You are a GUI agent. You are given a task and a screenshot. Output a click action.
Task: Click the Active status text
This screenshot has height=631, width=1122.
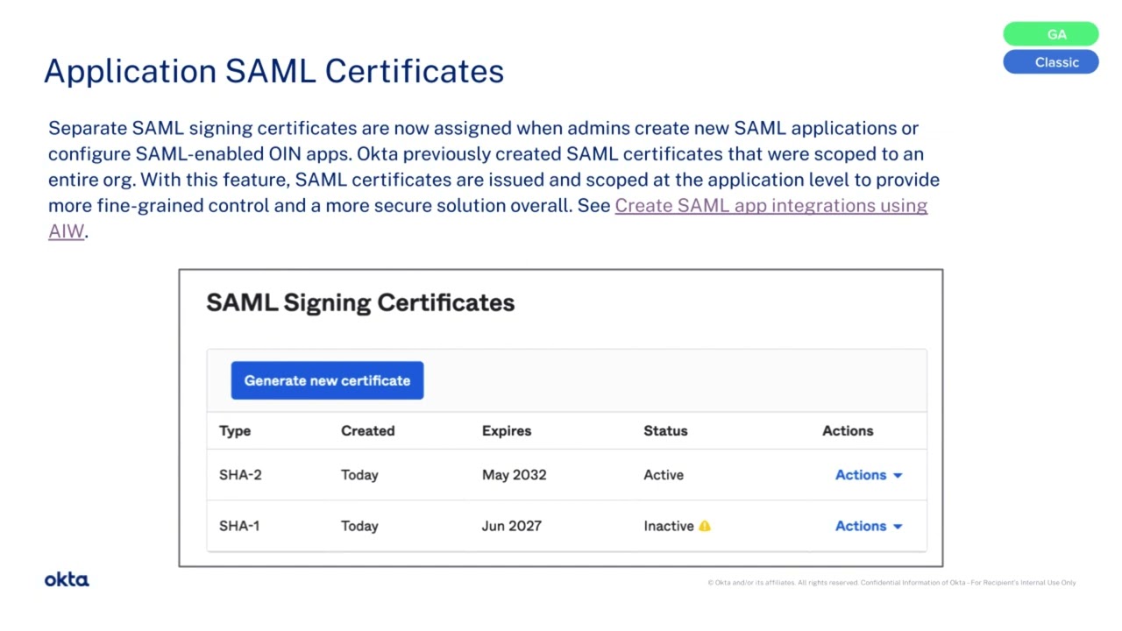click(x=664, y=475)
